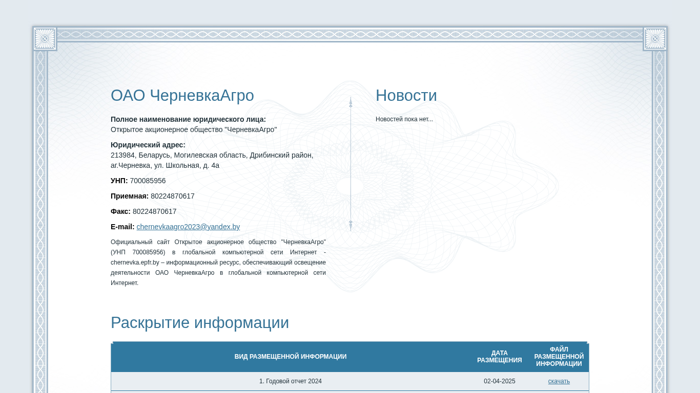Click the Раскрытие информации heading
The height and width of the screenshot is (393, 700).
point(200,323)
